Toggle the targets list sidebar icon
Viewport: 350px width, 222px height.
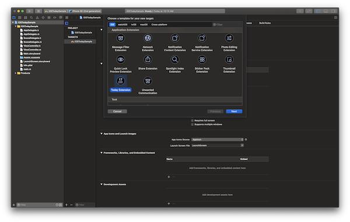click(66, 23)
